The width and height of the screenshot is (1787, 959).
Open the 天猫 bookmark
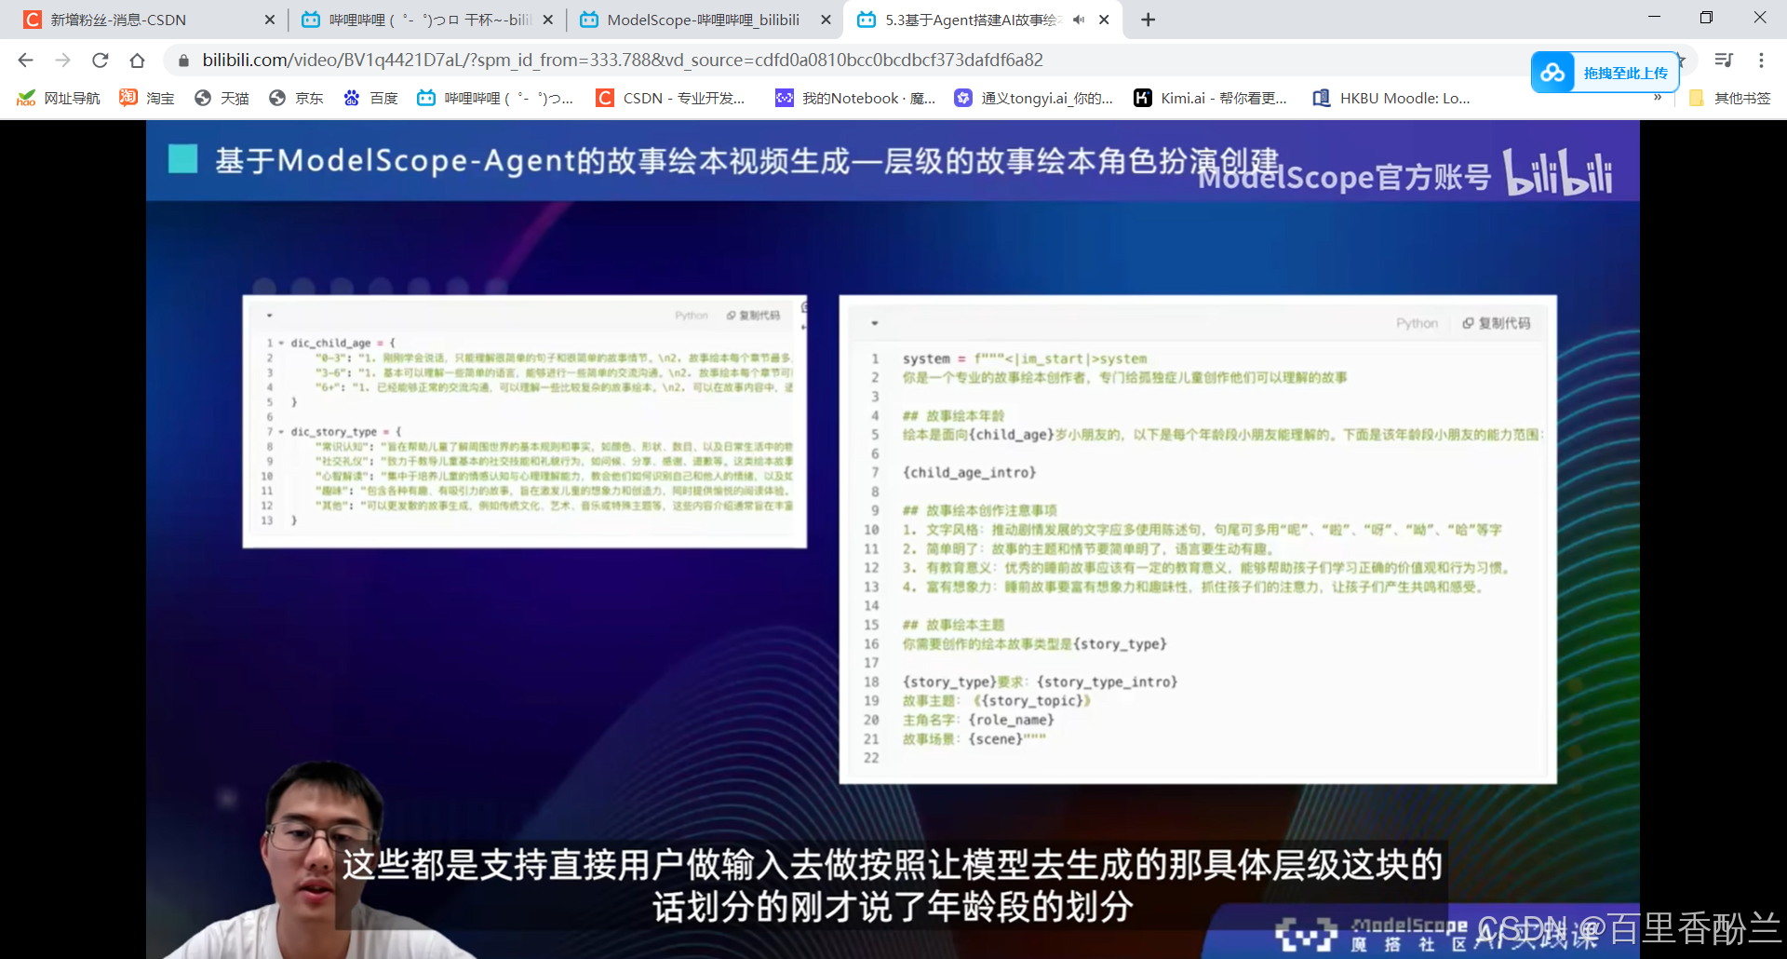click(x=222, y=98)
